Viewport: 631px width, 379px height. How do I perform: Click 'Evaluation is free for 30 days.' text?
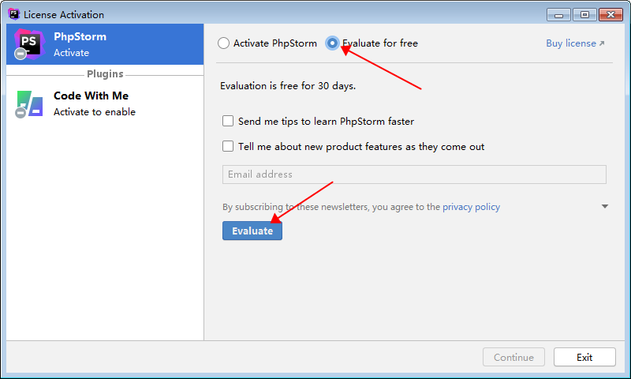coord(288,86)
